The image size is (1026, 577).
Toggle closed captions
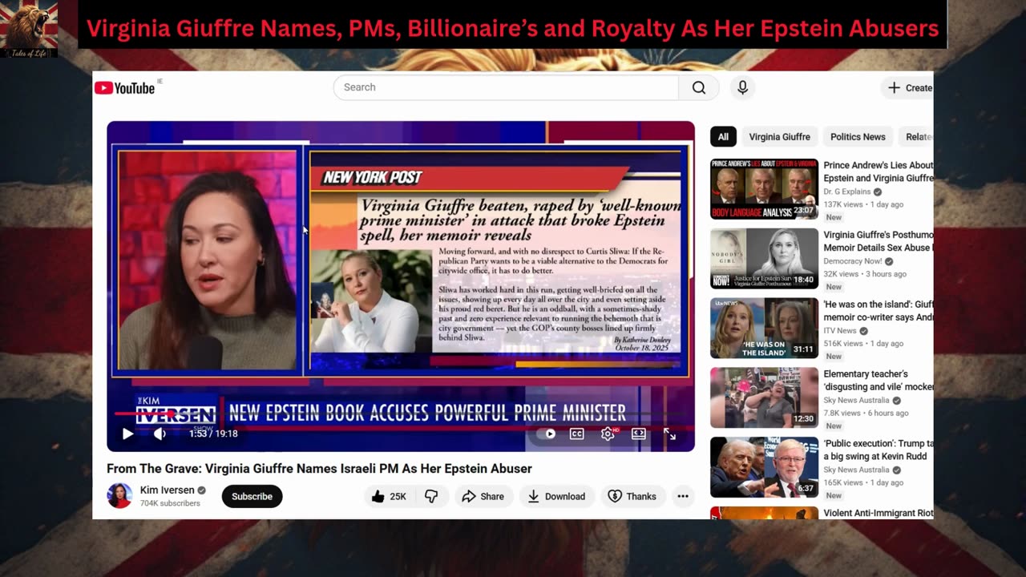pos(576,434)
